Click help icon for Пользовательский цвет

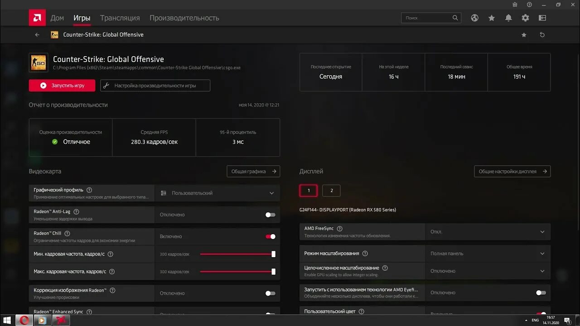(362, 312)
